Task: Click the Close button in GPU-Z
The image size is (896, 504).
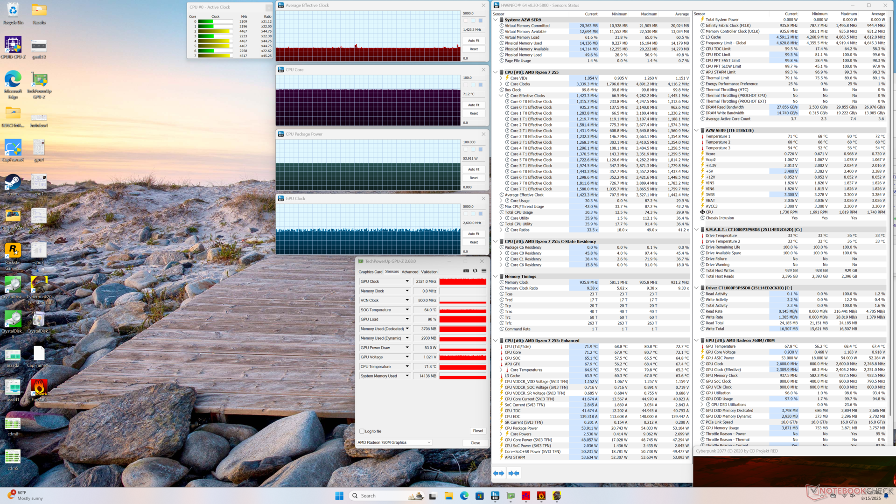Action: pyautogui.click(x=475, y=443)
